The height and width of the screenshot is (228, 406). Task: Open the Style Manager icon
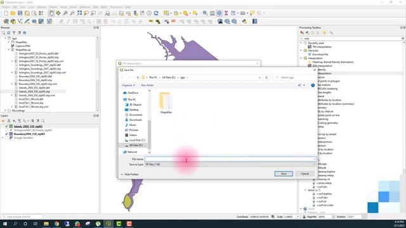click(41, 13)
